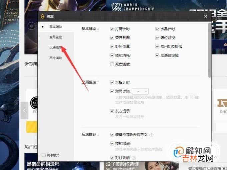Click the left carousel arrow on banner
227x170 pixels.
click(32, 26)
